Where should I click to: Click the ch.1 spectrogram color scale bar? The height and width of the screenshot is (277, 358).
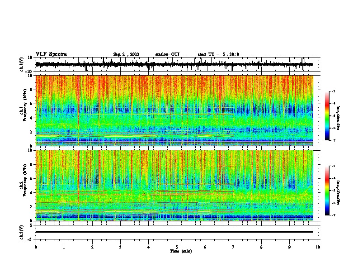pyautogui.click(x=327, y=116)
